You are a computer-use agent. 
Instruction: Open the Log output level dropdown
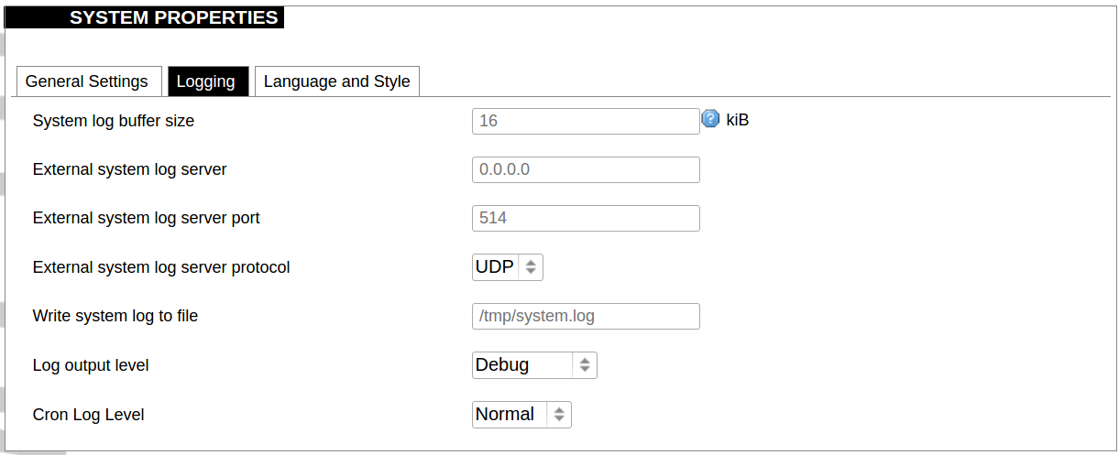pyautogui.click(x=534, y=365)
